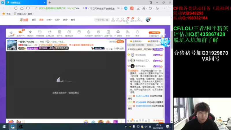Open the 友邻 people icon
Screen dimensions: 231x130
tap(128, 34)
